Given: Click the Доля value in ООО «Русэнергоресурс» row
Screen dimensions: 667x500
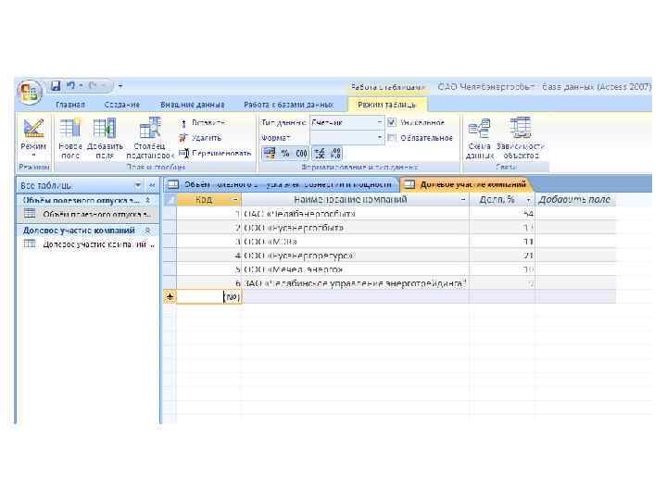Looking at the screenshot, I should [x=502, y=256].
